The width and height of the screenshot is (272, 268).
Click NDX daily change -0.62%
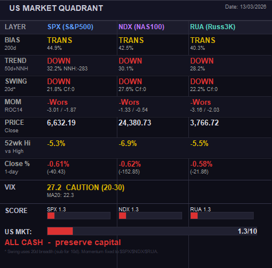pos(130,164)
